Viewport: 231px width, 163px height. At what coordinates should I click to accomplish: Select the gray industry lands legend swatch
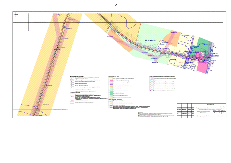111,107
